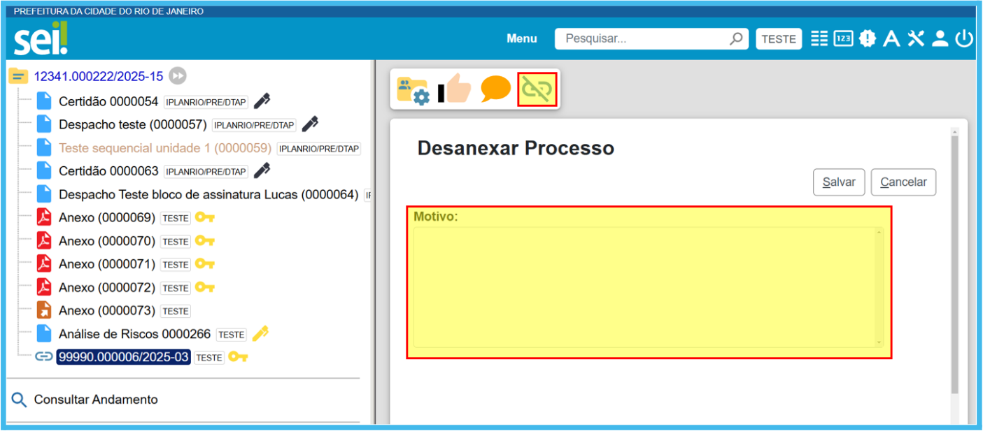983x431 pixels.
Task: Click the Salvar button
Action: coord(839,182)
